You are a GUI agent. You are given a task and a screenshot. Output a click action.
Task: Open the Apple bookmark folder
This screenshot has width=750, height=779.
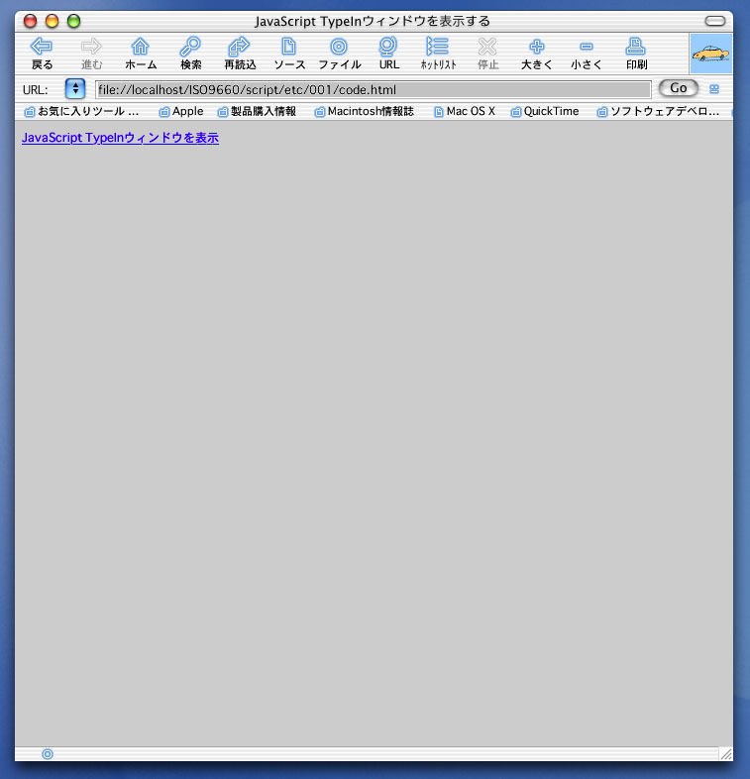[181, 111]
